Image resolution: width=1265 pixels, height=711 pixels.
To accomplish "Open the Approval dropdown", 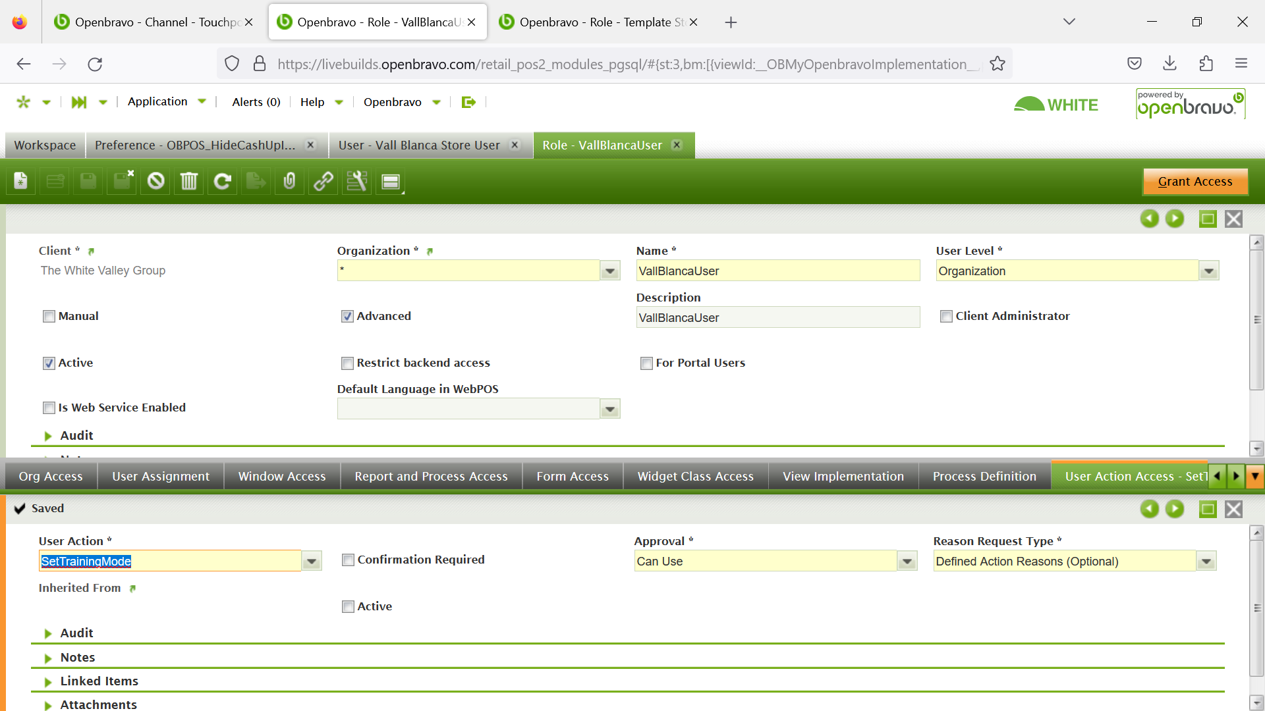I will coord(907,562).
